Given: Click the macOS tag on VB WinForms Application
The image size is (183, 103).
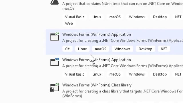Looking at the screenshot, I should tap(115, 74).
